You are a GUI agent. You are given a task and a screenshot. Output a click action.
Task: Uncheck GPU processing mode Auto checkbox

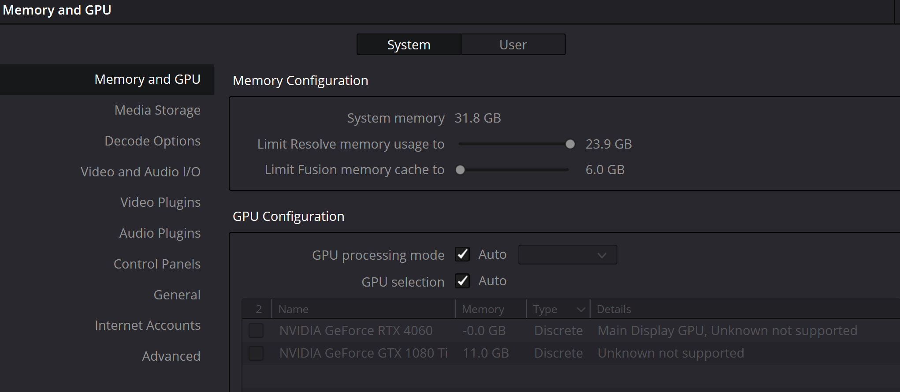pyautogui.click(x=462, y=254)
